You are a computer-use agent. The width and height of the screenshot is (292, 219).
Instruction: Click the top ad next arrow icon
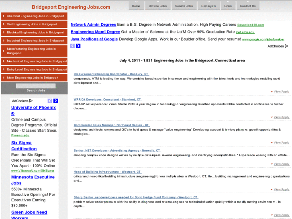(x=78, y=46)
